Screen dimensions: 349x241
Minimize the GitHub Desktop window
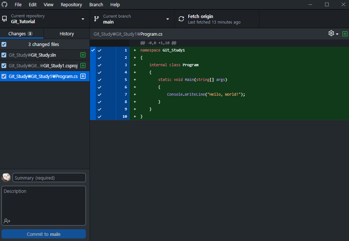310,4
